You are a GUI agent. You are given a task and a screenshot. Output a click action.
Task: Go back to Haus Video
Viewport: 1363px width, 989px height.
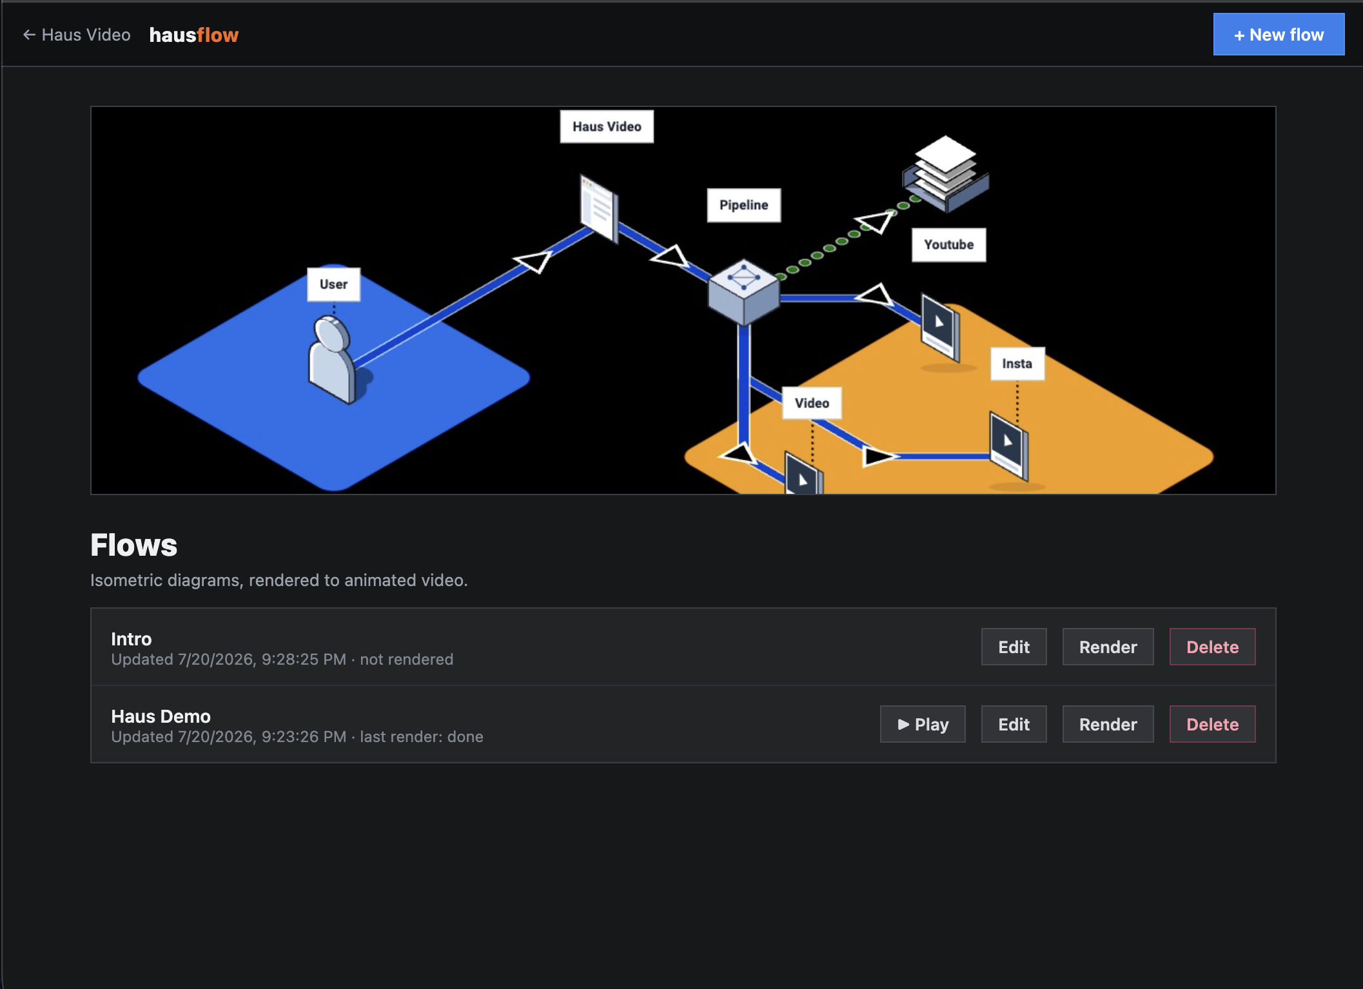(77, 35)
